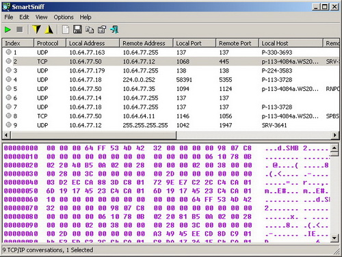Open properties via the properties toolbar icon
Image resolution: width=342 pixels, height=257 pixels.
102,29
